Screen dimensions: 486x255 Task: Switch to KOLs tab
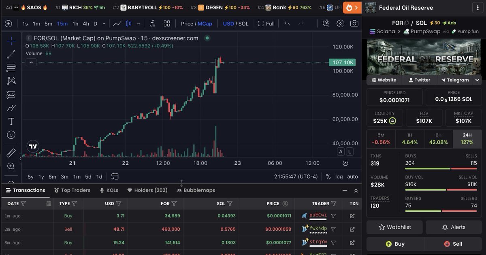coord(109,190)
